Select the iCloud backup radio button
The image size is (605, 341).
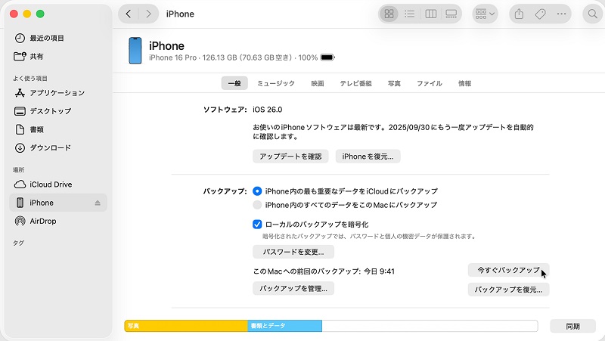click(x=257, y=191)
